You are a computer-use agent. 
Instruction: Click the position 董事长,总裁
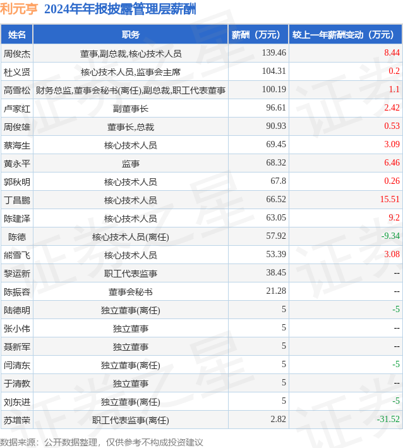[131, 127]
